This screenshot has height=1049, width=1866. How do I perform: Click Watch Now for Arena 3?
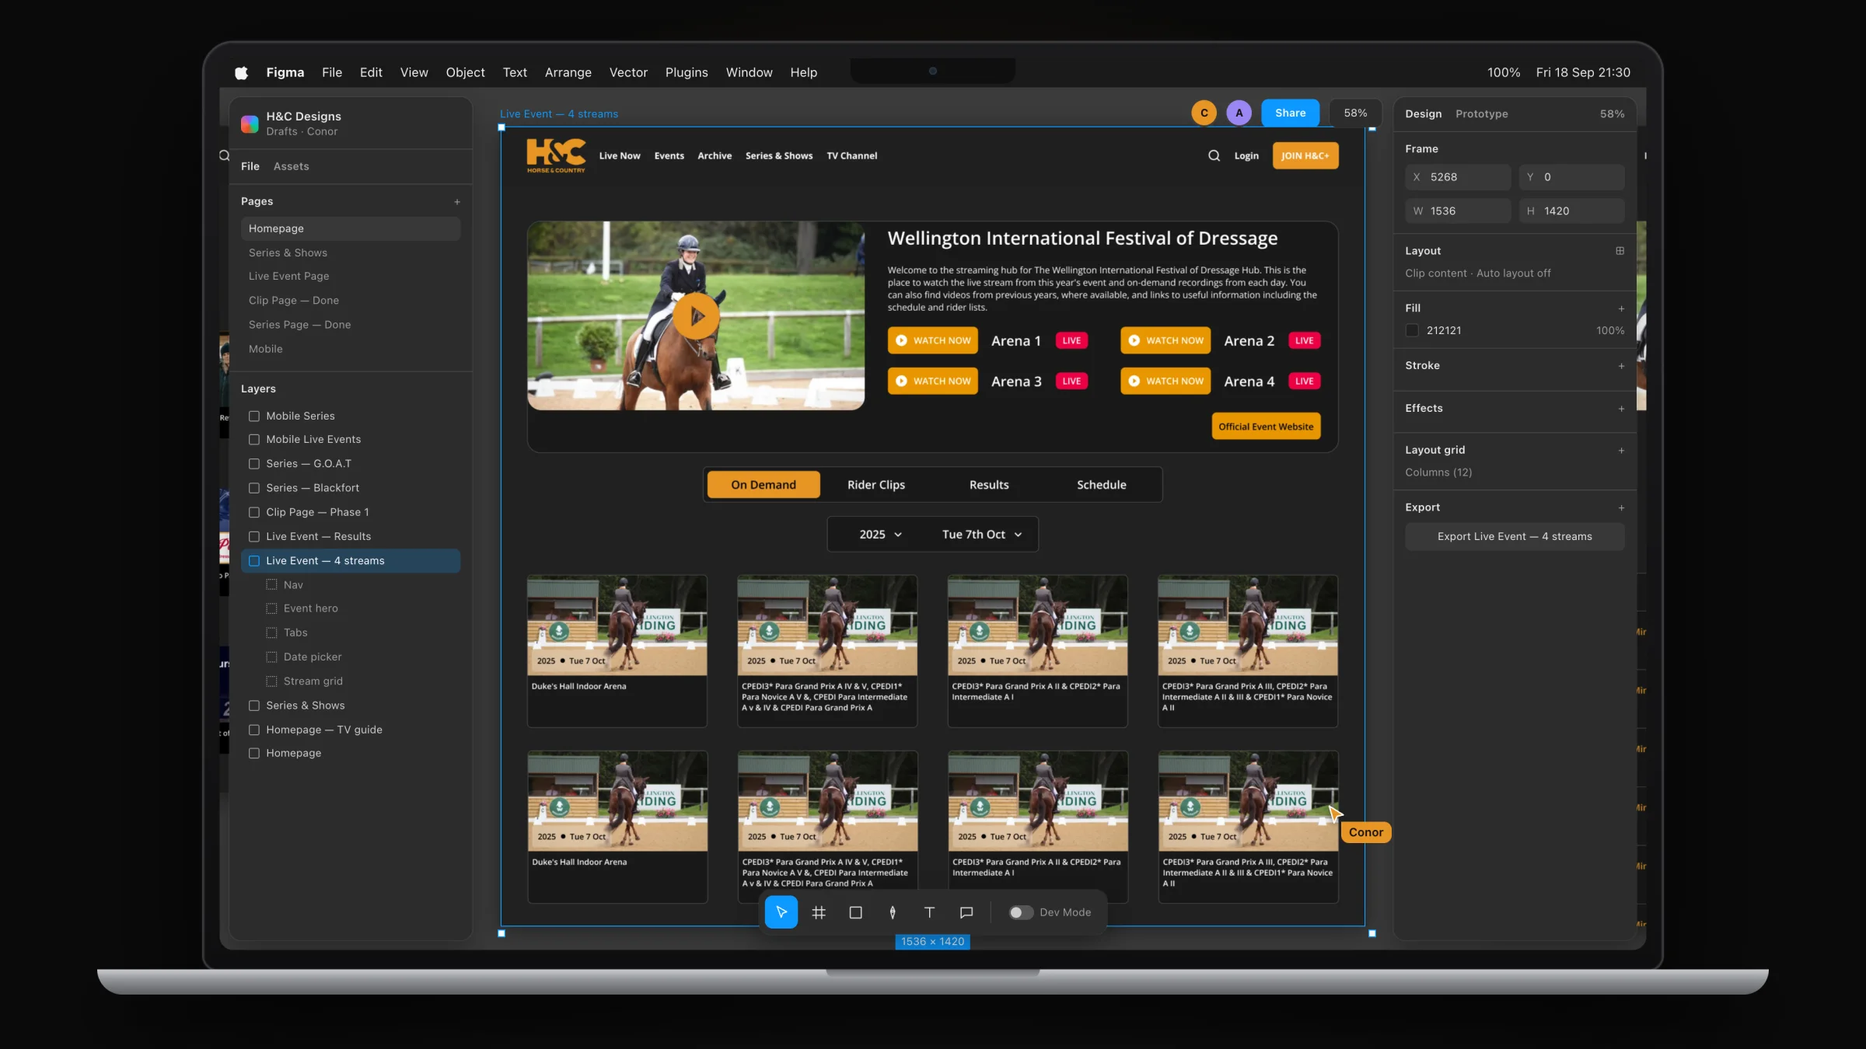point(932,381)
